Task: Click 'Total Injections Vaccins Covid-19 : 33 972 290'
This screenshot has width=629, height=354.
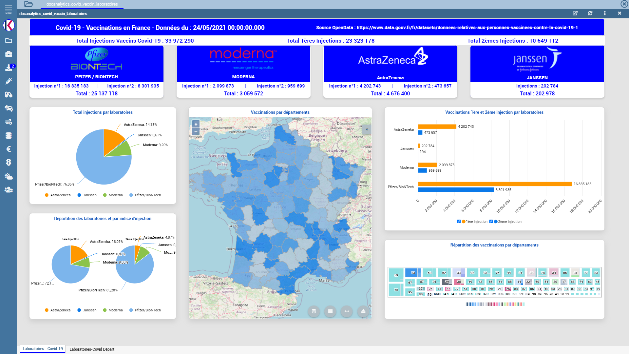Action: 135,41
